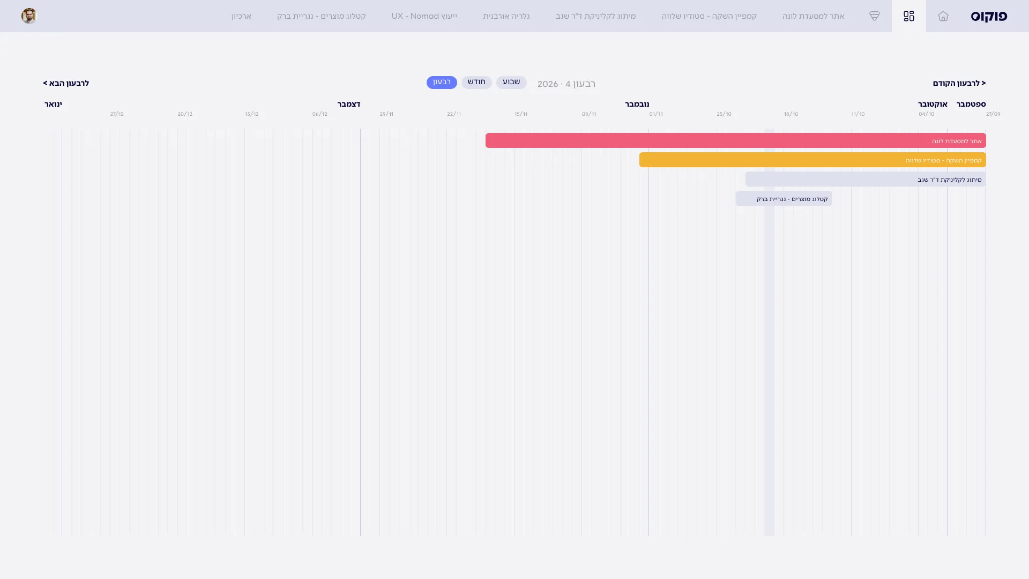Click the 27/09 week date label

993,114
